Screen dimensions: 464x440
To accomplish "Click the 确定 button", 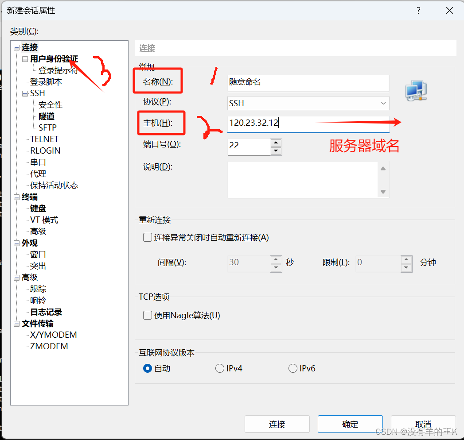I will [x=350, y=424].
